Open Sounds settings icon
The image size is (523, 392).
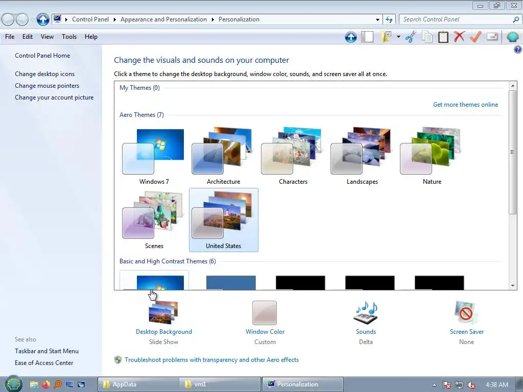click(x=366, y=313)
